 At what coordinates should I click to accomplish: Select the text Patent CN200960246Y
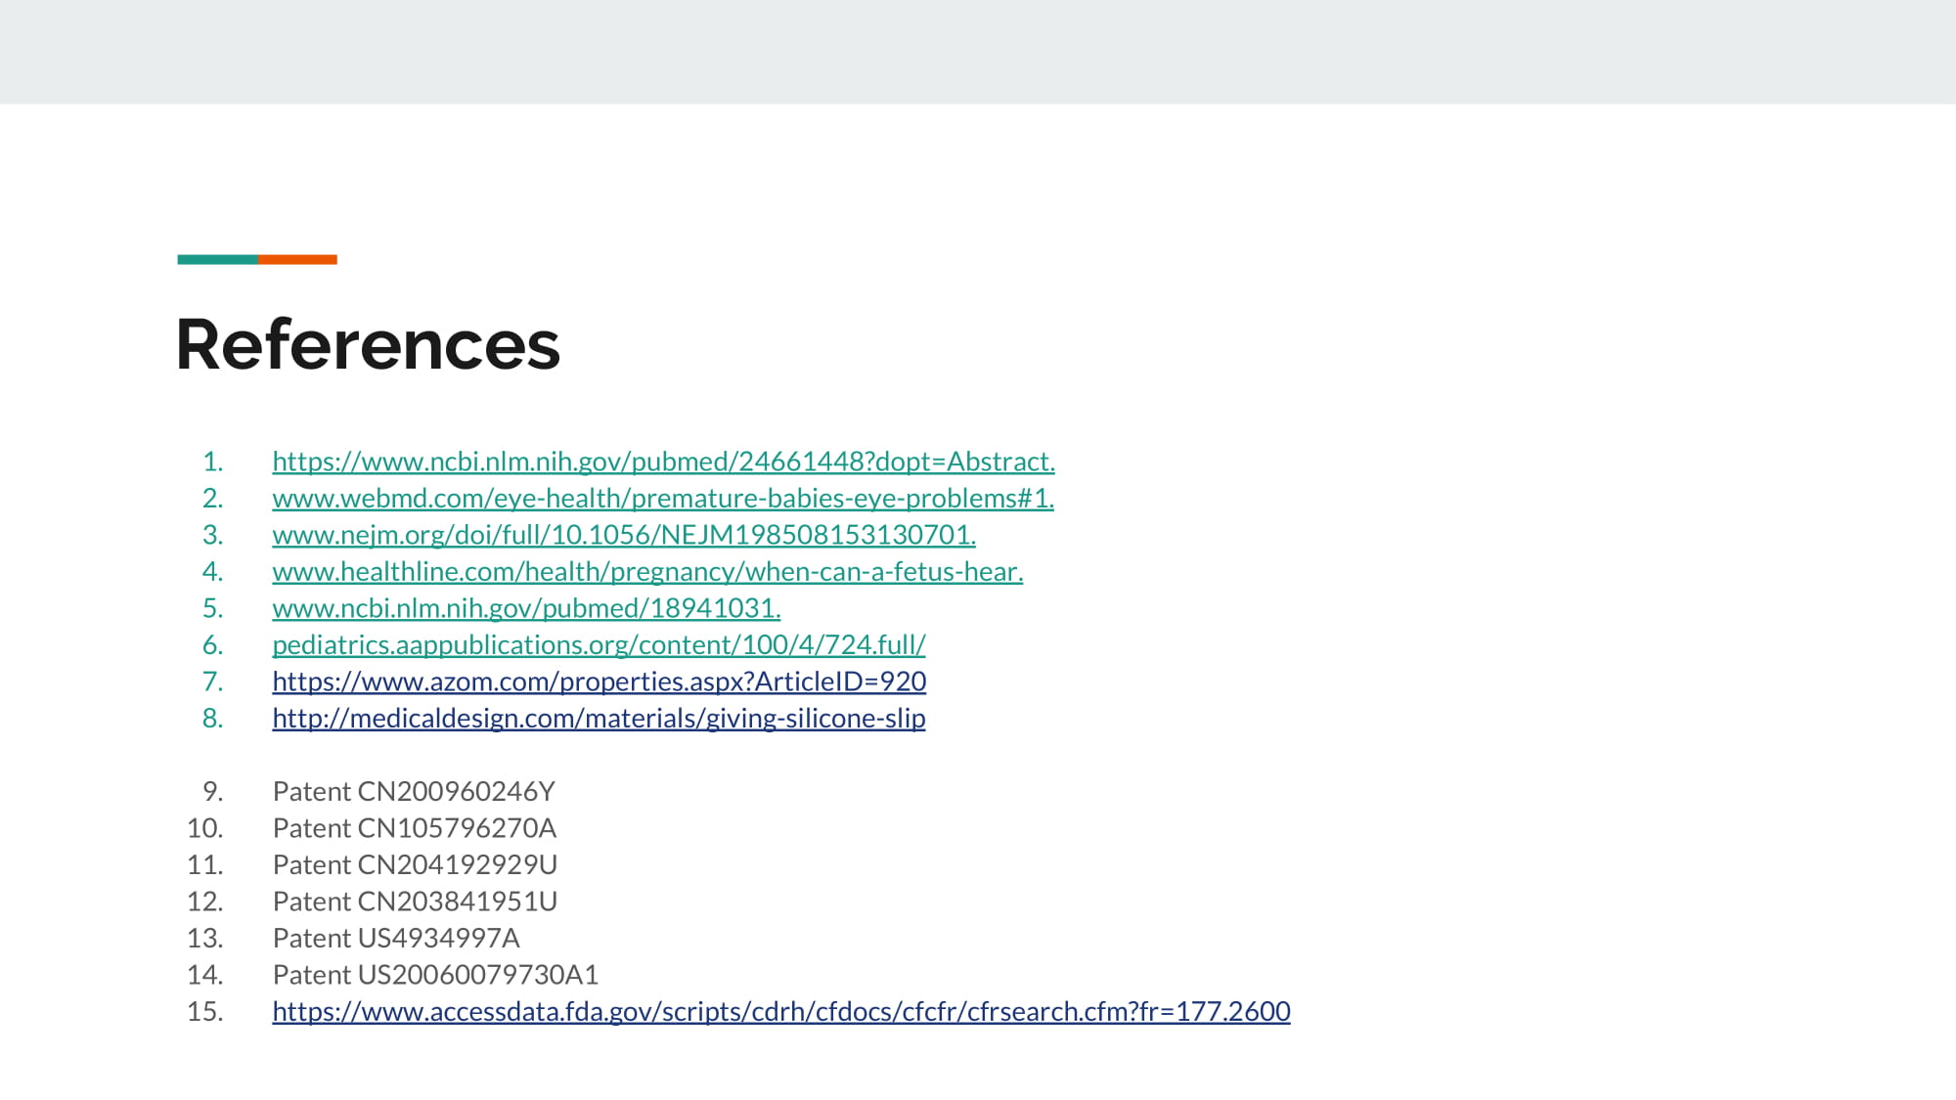414,791
